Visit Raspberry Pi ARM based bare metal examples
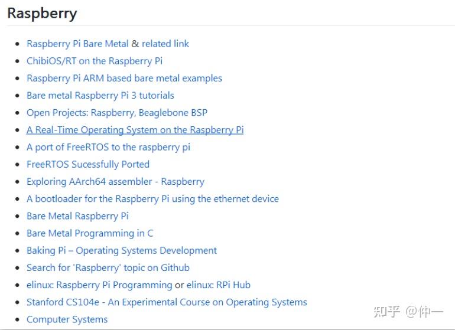 point(124,79)
